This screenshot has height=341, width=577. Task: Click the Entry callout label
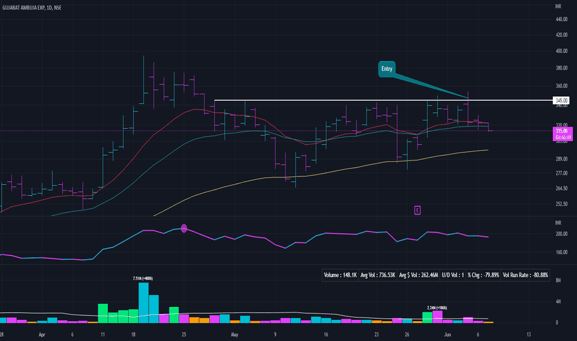(x=387, y=69)
